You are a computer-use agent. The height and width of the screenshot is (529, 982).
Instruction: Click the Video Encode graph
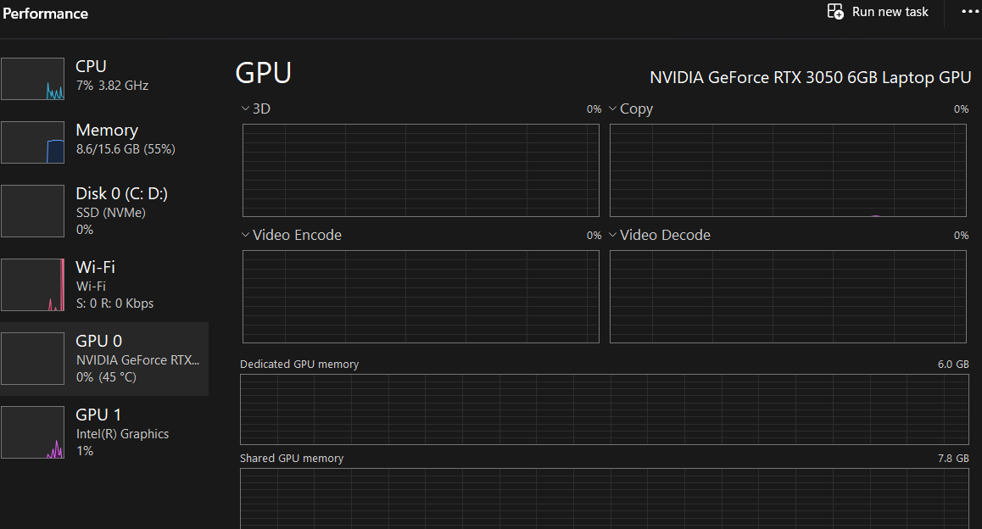[x=421, y=297]
